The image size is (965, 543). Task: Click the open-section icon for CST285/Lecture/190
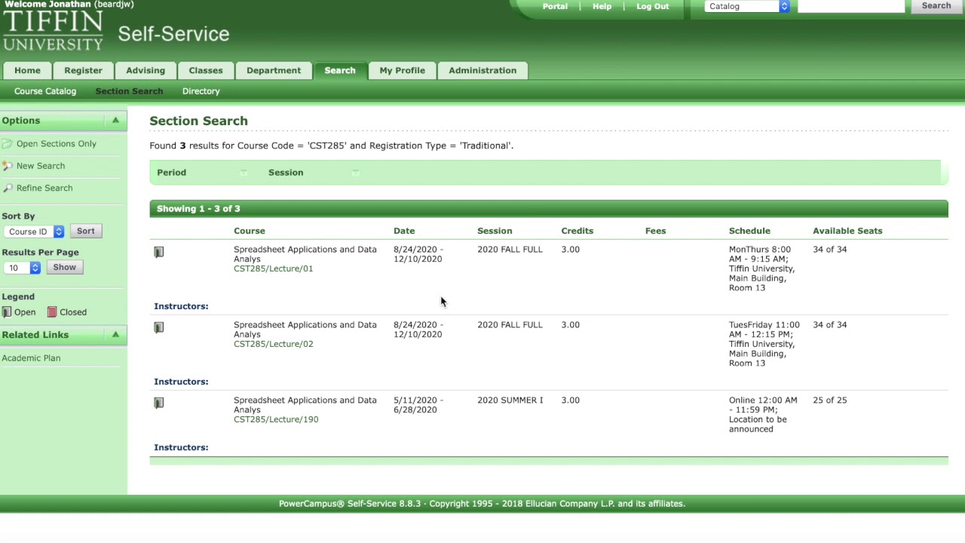(x=159, y=403)
